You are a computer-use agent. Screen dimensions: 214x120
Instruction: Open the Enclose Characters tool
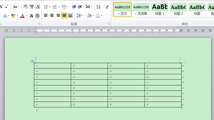[37, 16]
